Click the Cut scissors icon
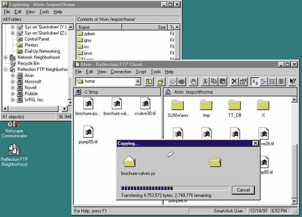This screenshot has height=217, width=302. 205,82
